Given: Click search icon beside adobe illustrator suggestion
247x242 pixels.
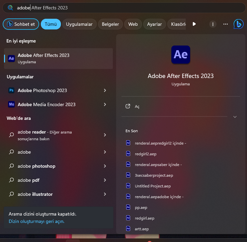Looking at the screenshot, I should [11, 194].
